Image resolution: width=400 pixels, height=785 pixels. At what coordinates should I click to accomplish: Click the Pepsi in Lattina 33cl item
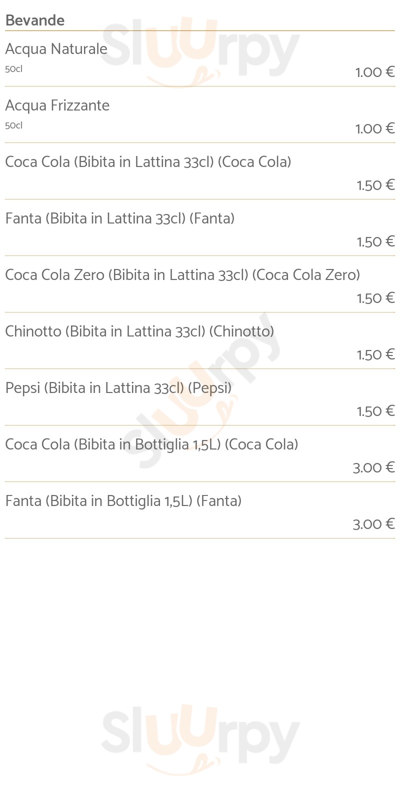[118, 388]
